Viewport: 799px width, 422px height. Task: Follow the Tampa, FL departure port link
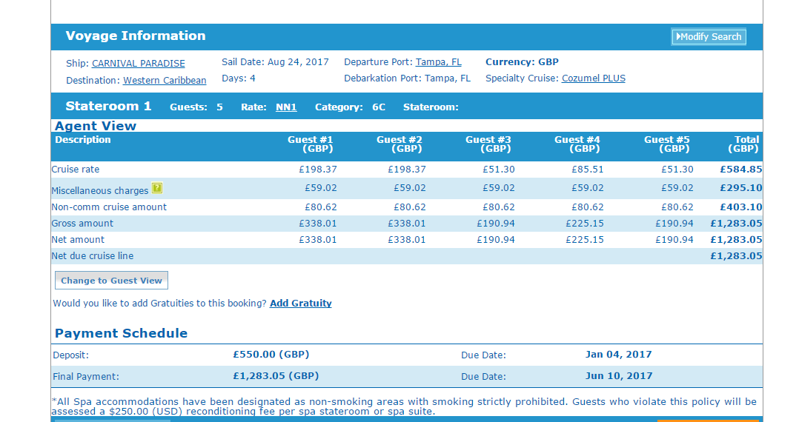(x=438, y=62)
